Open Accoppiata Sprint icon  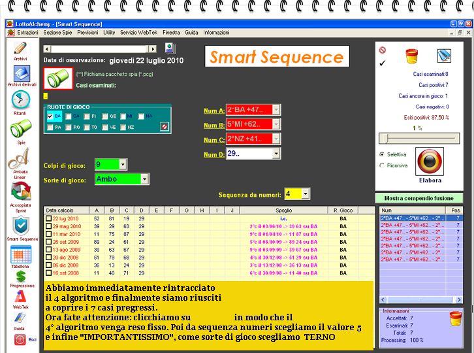(21, 192)
